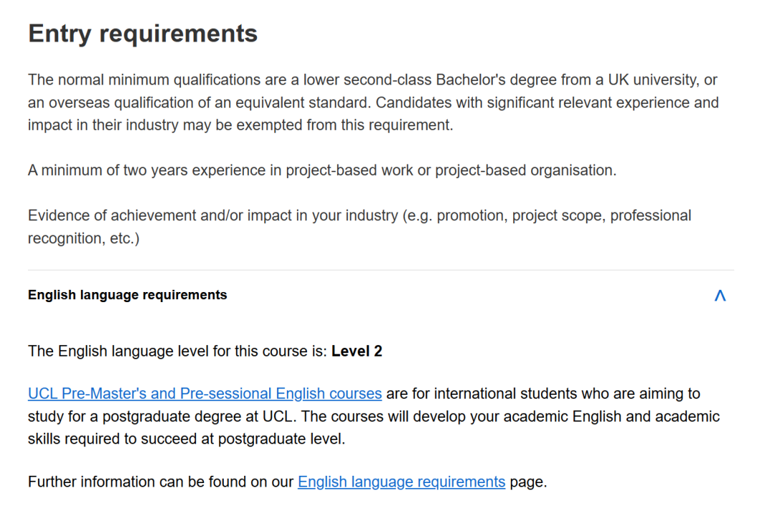Click the divider line above English language requirements
This screenshot has width=775, height=521.
(380, 271)
